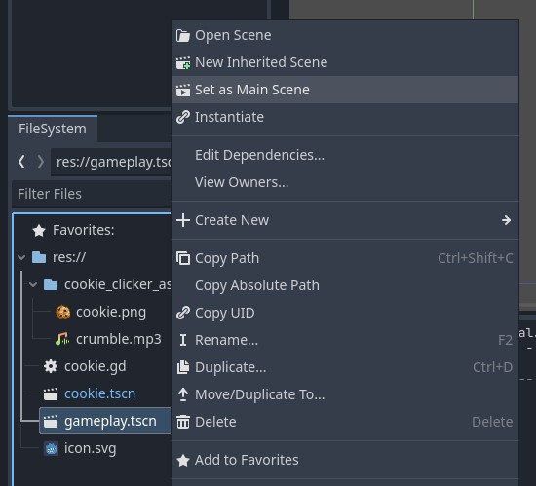The width and height of the screenshot is (536, 486).
Task: Collapse the res:// root folder
Action: click(21, 257)
